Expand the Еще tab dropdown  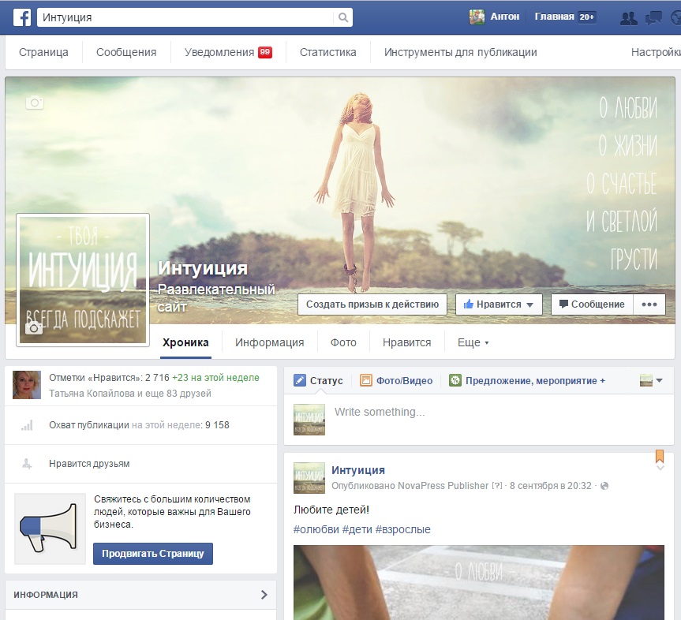click(487, 342)
